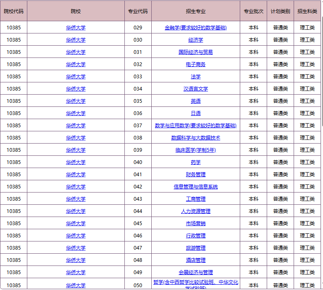The image size is (323, 290).
Task: Click the 数据科学与大数据技术 major link
Action: click(x=195, y=138)
